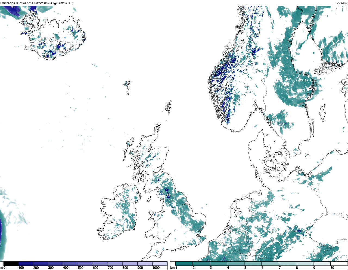The width and height of the screenshot is (348, 270).
Task: Pick the 800–900 m legend swatch
Action: [130, 264]
